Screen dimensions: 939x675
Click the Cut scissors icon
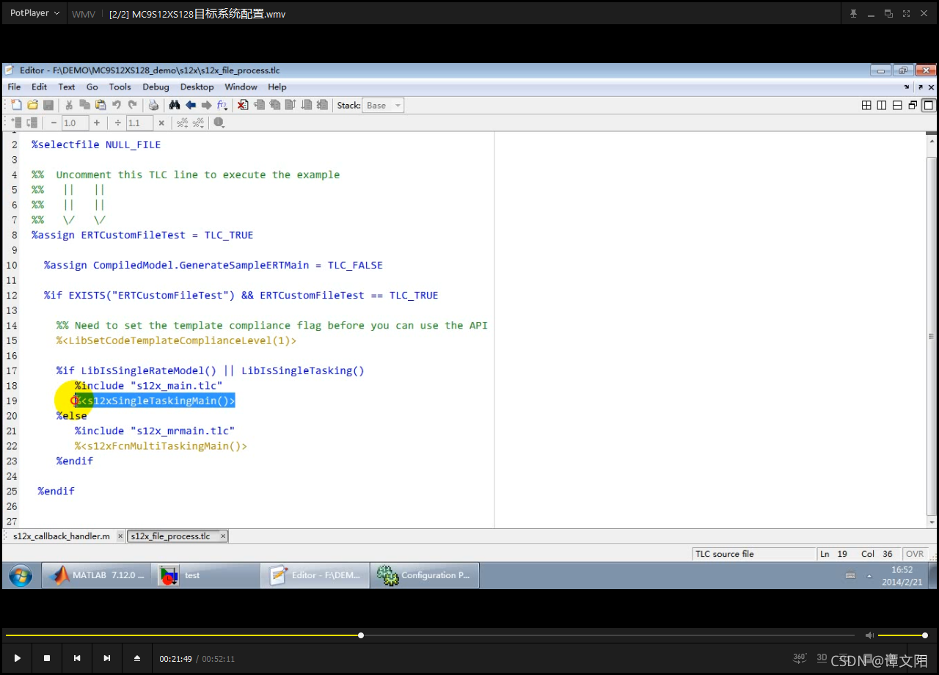(69, 105)
